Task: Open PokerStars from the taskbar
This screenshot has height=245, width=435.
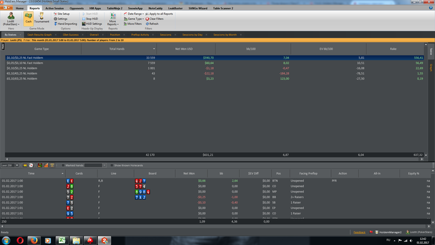Action: coord(90,240)
